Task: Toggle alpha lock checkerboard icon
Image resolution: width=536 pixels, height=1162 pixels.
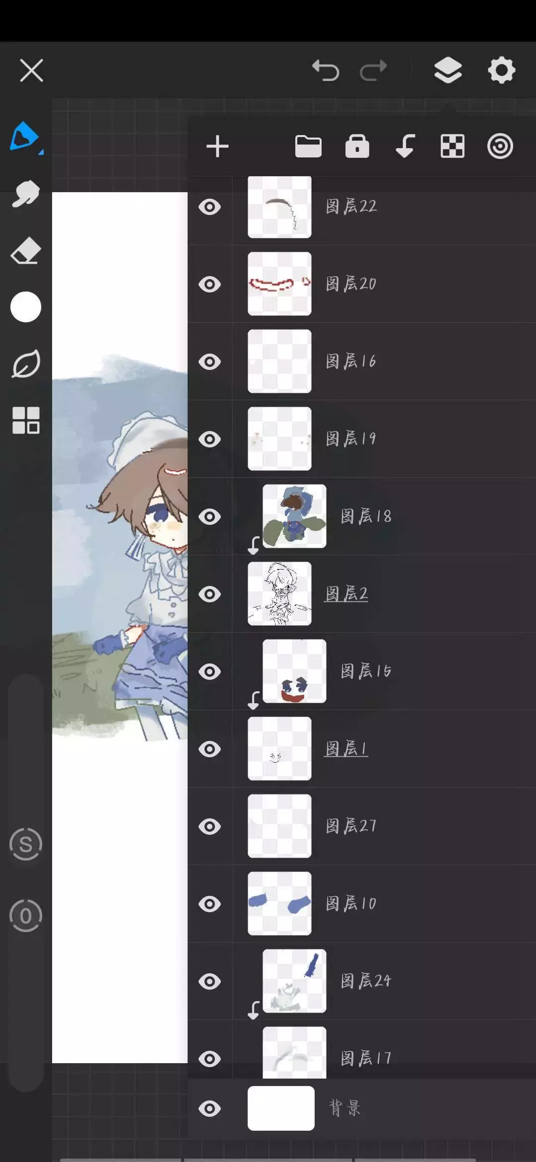Action: click(452, 146)
